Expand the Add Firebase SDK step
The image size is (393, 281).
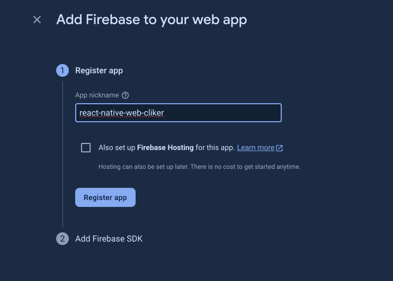pos(109,239)
